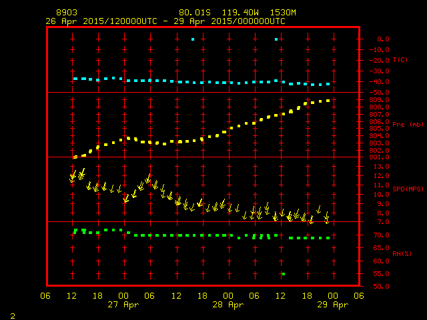Click the start date 26 Apr 2015/120000UTC
This screenshot has width=427, height=320.
click(x=101, y=21)
